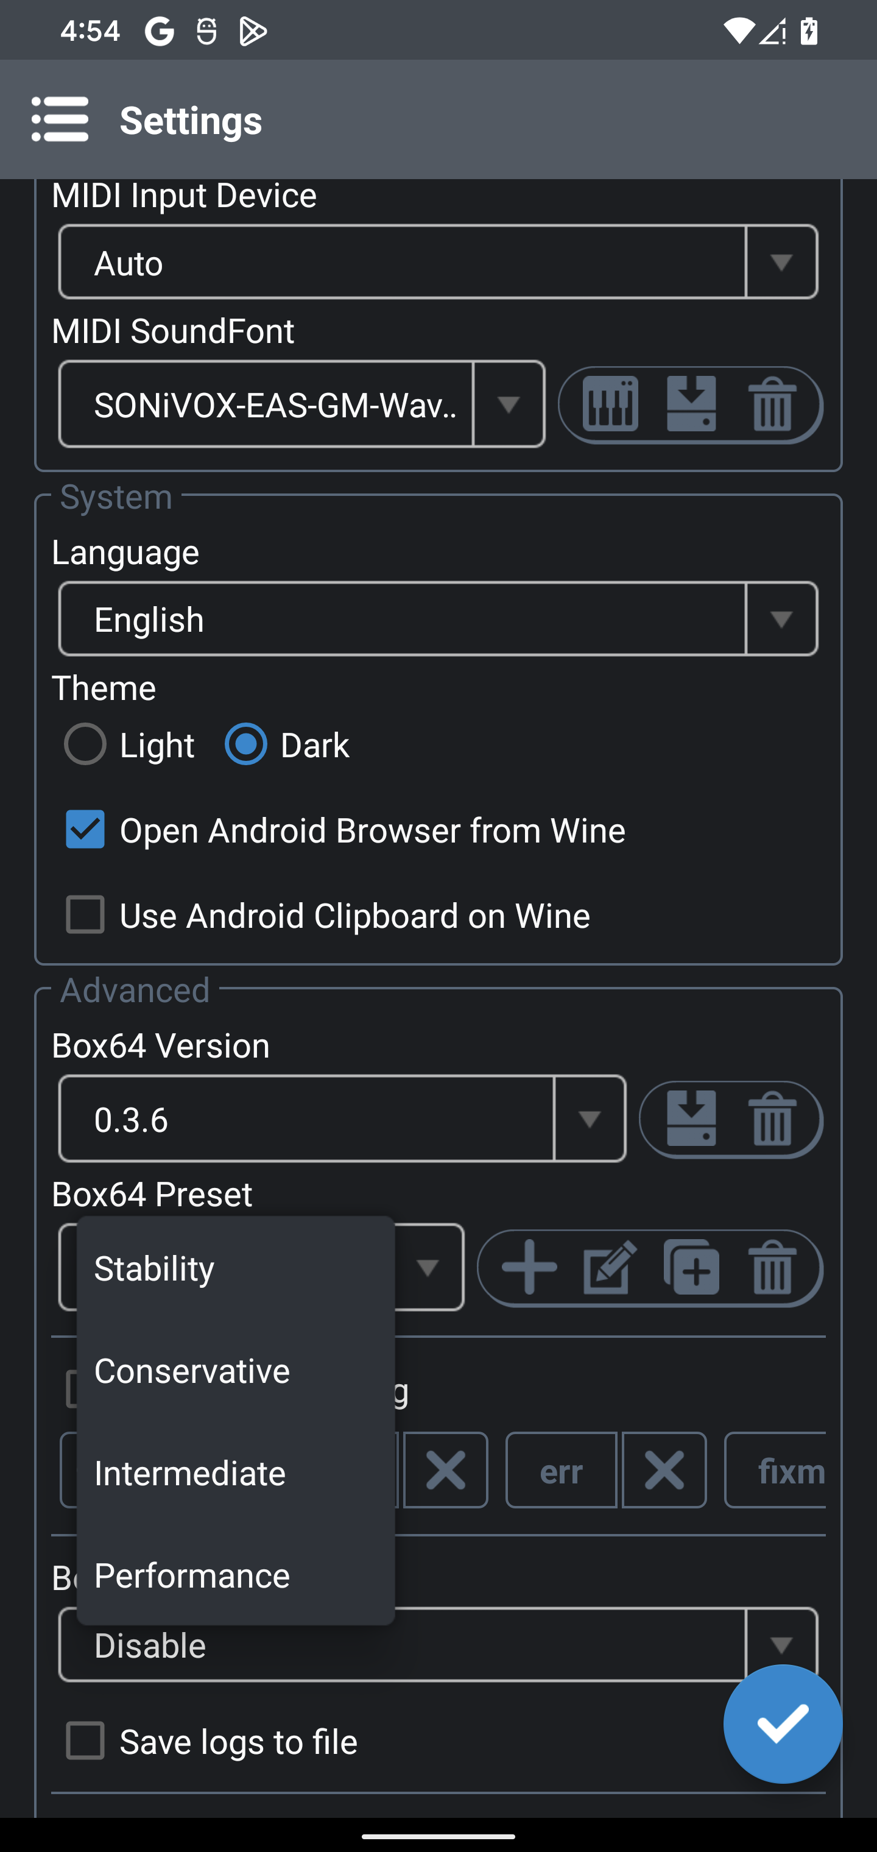This screenshot has width=877, height=1852.
Task: Choose Performance from the preset list
Action: (235, 1575)
